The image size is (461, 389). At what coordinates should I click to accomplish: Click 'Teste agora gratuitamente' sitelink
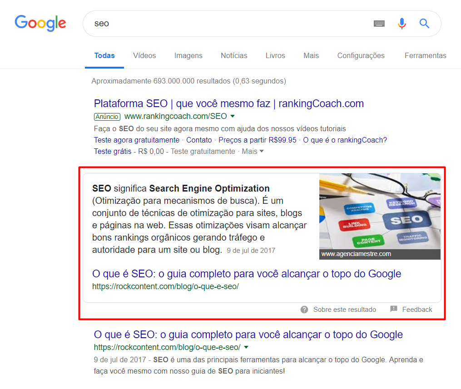point(136,140)
